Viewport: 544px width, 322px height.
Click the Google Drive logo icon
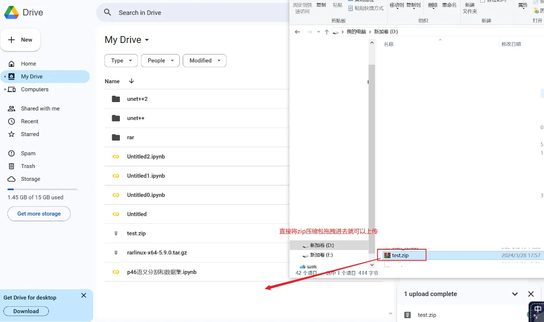[x=11, y=13]
